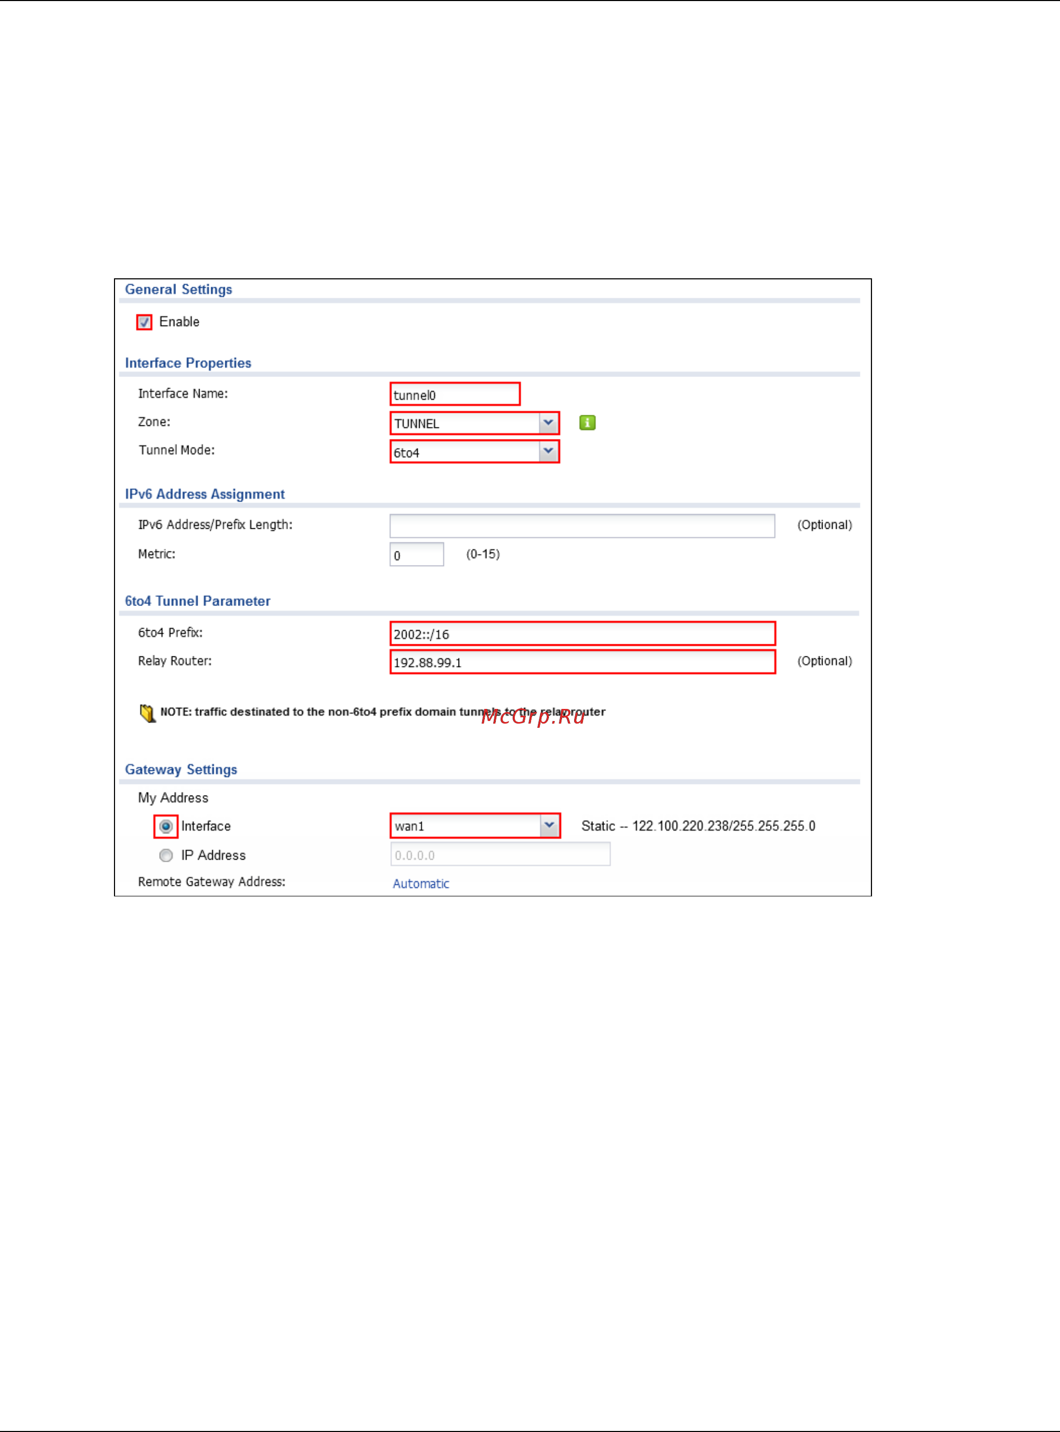Open the Zone dropdown showing TUNNEL
Screen dimensions: 1060x1432
(475, 423)
